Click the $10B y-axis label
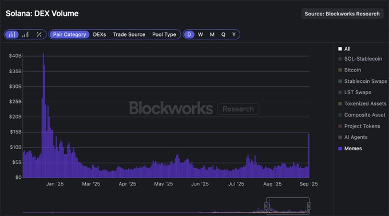Screen dimensions: 389x216 (15, 147)
